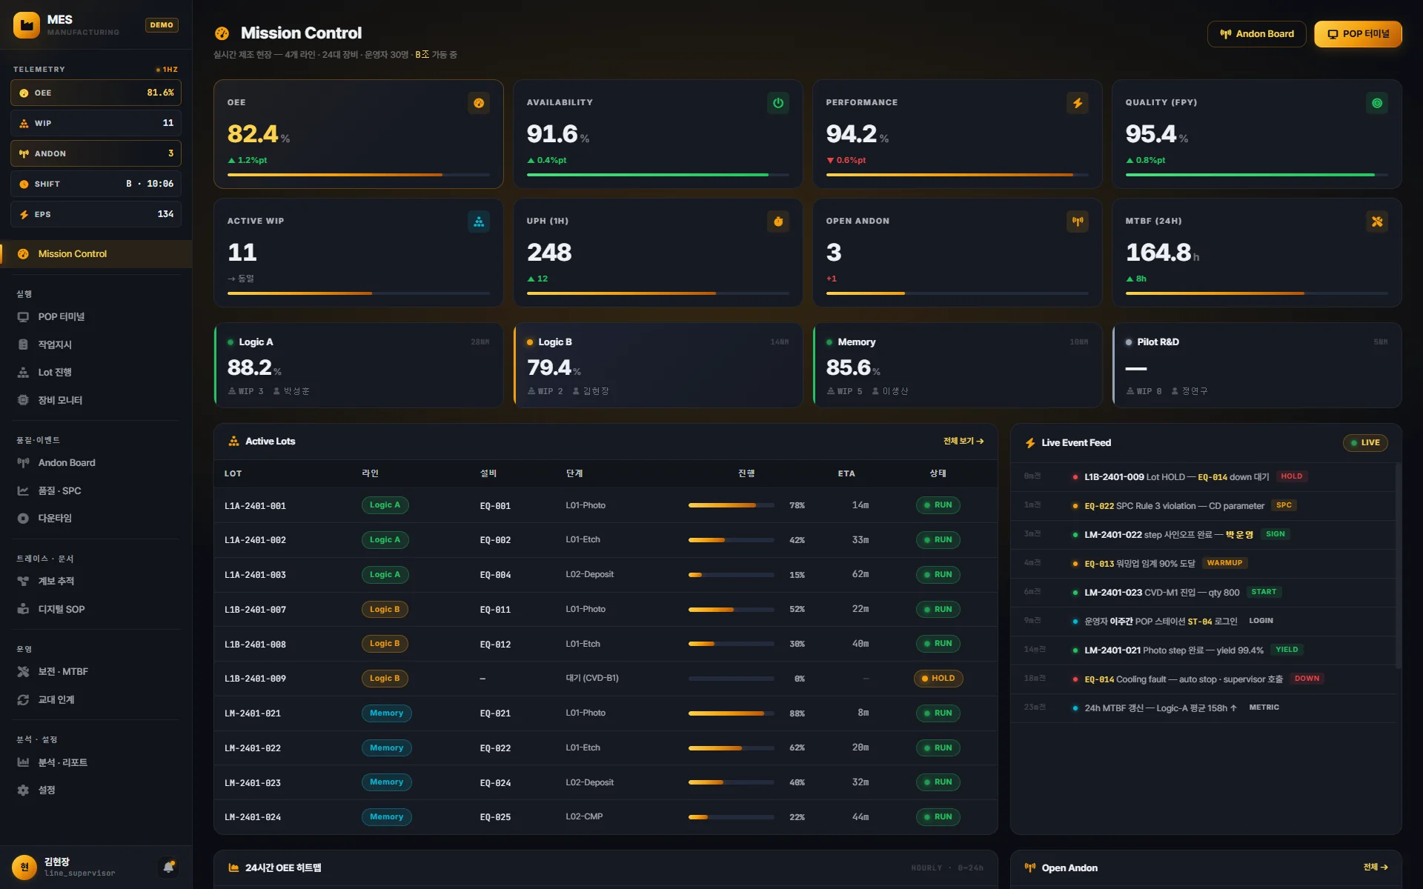The image size is (1423, 889).
Task: Open Lot 진행 sidebar item
Action: (x=96, y=373)
